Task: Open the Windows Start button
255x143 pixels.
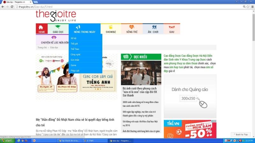Action: tap(7, 140)
